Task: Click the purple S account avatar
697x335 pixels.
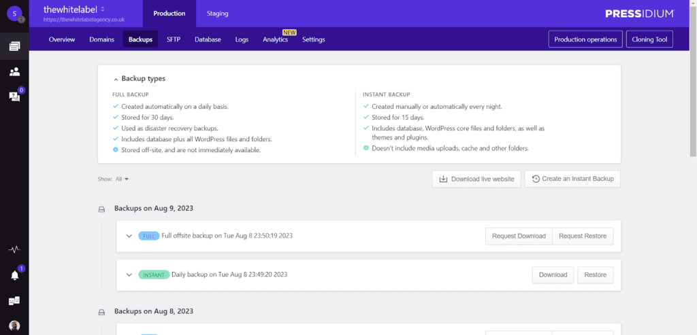Action: point(15,14)
